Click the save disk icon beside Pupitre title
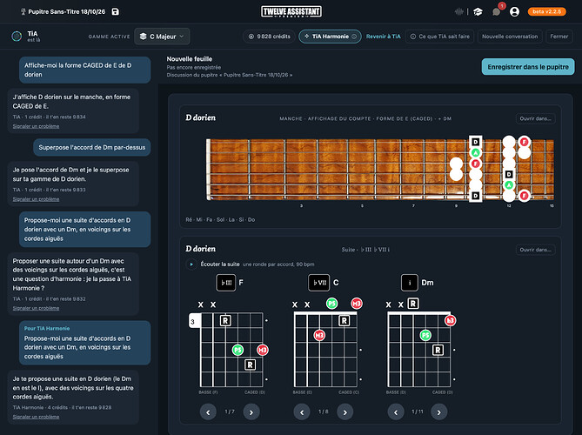The image size is (582, 435). [116, 11]
